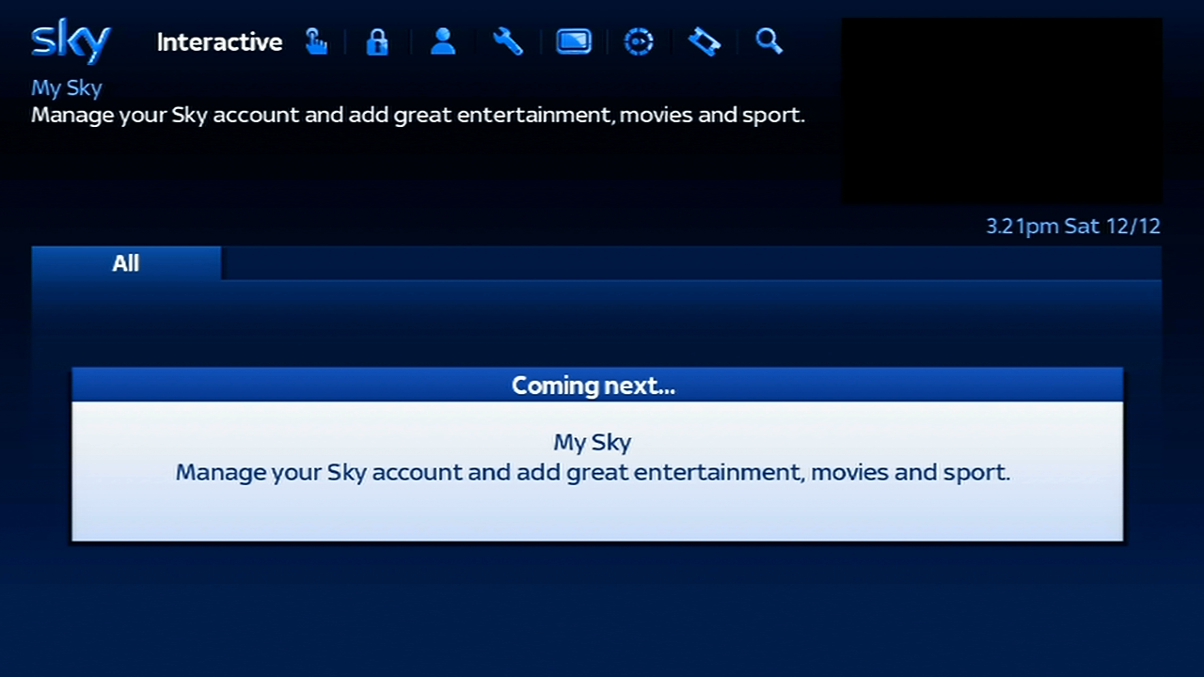Click the 3.21pm Sat 12/12 clock
Viewport: 1204px width, 677px height.
1072,227
